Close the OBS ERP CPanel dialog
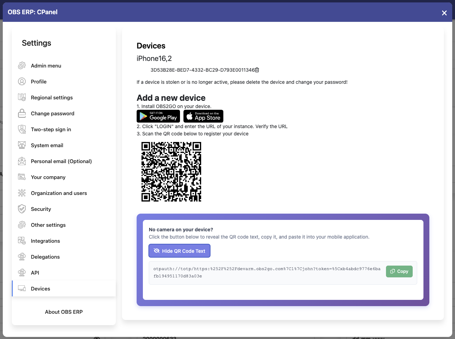 click(x=444, y=13)
